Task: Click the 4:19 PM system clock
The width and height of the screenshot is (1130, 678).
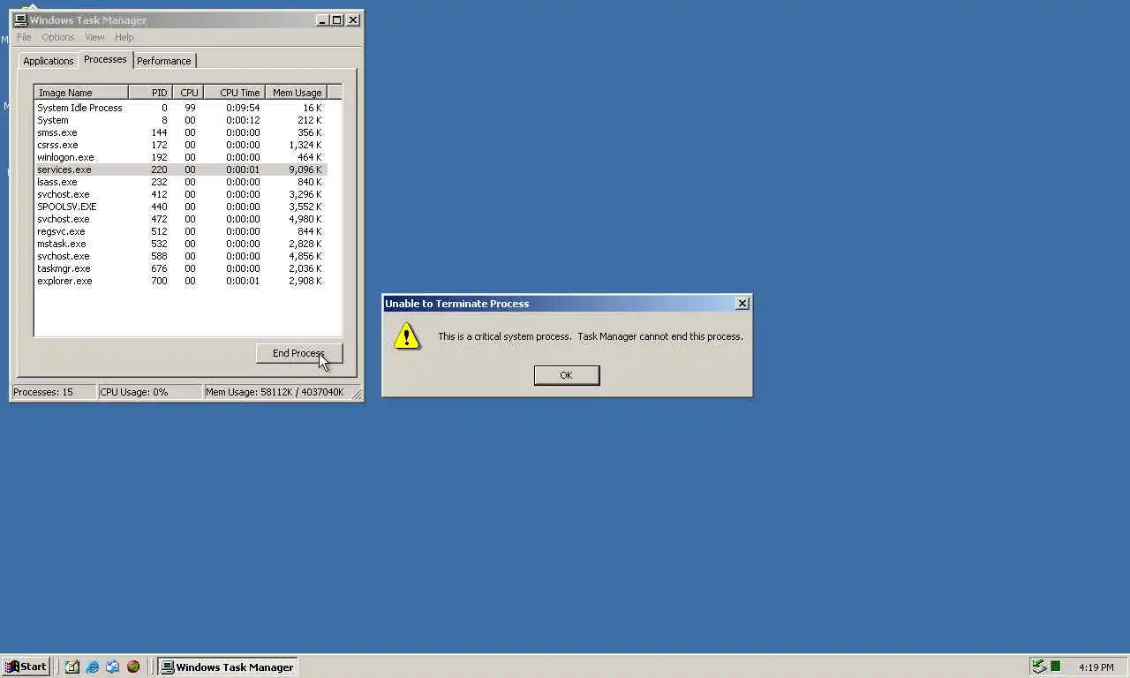Action: [1096, 667]
